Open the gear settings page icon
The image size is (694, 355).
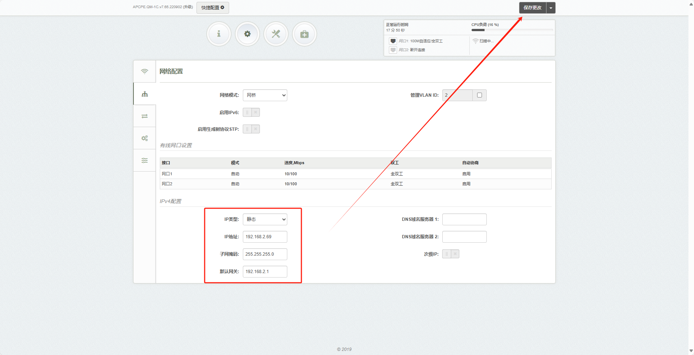pos(247,34)
